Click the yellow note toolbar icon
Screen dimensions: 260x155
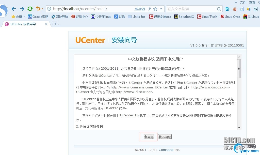(x=249, y=9)
